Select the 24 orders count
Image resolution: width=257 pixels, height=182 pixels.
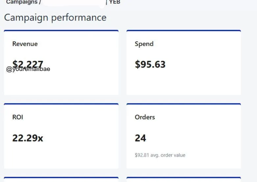[x=141, y=138]
